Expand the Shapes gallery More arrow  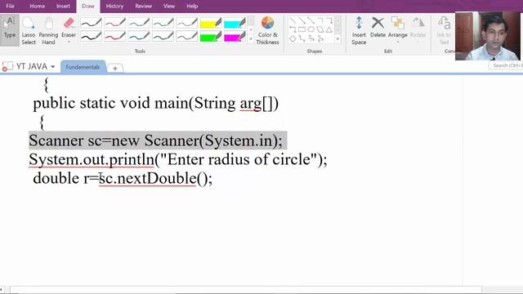pos(337,39)
